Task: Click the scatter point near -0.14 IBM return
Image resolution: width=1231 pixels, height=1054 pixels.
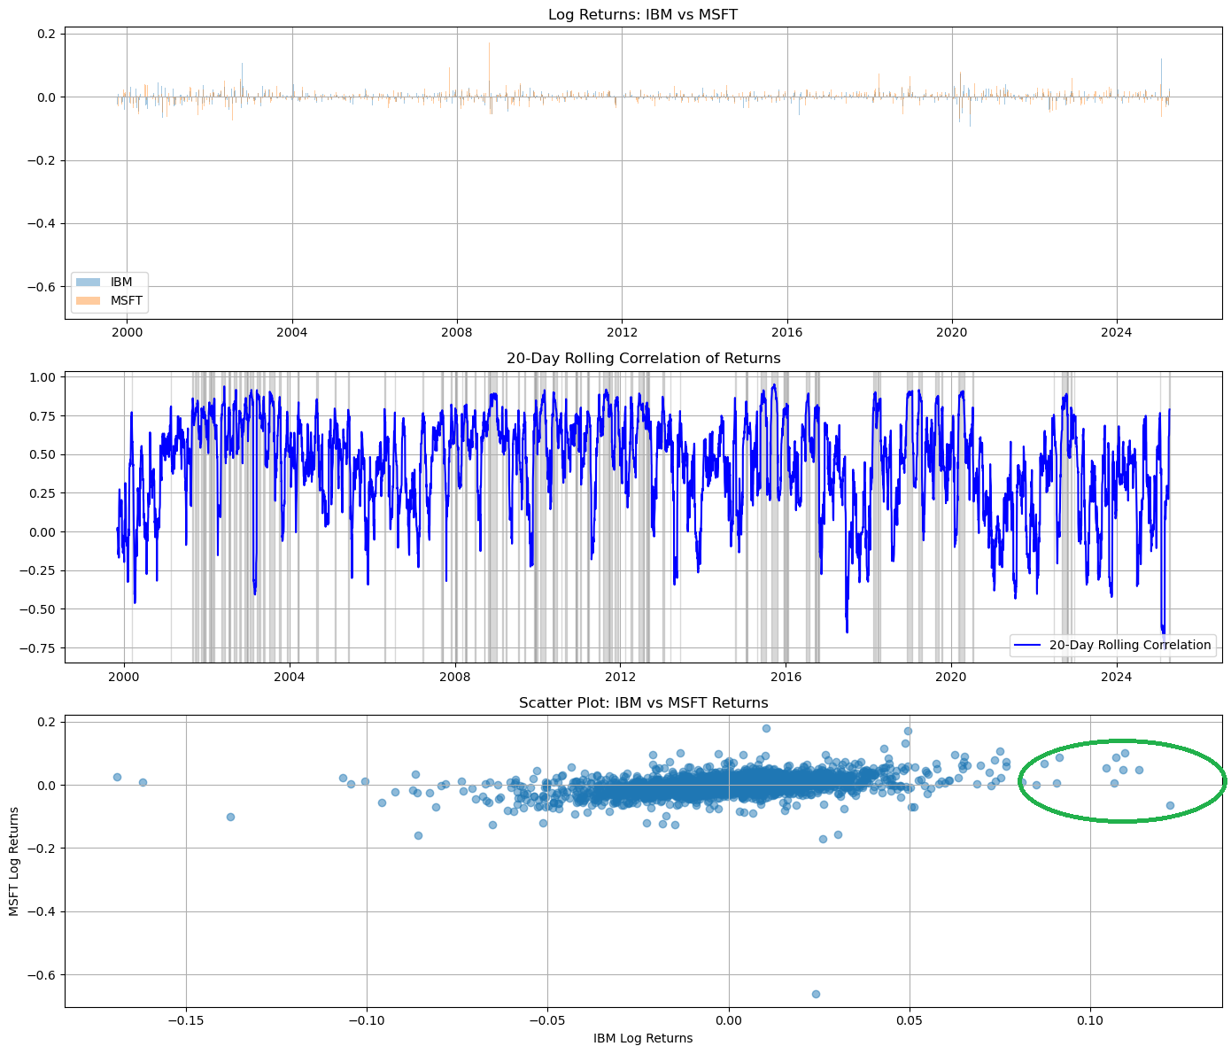Action: [x=230, y=817]
